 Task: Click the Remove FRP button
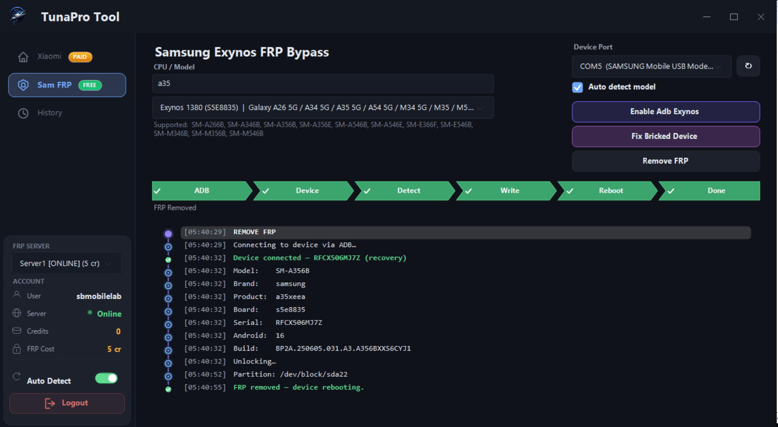(x=666, y=161)
